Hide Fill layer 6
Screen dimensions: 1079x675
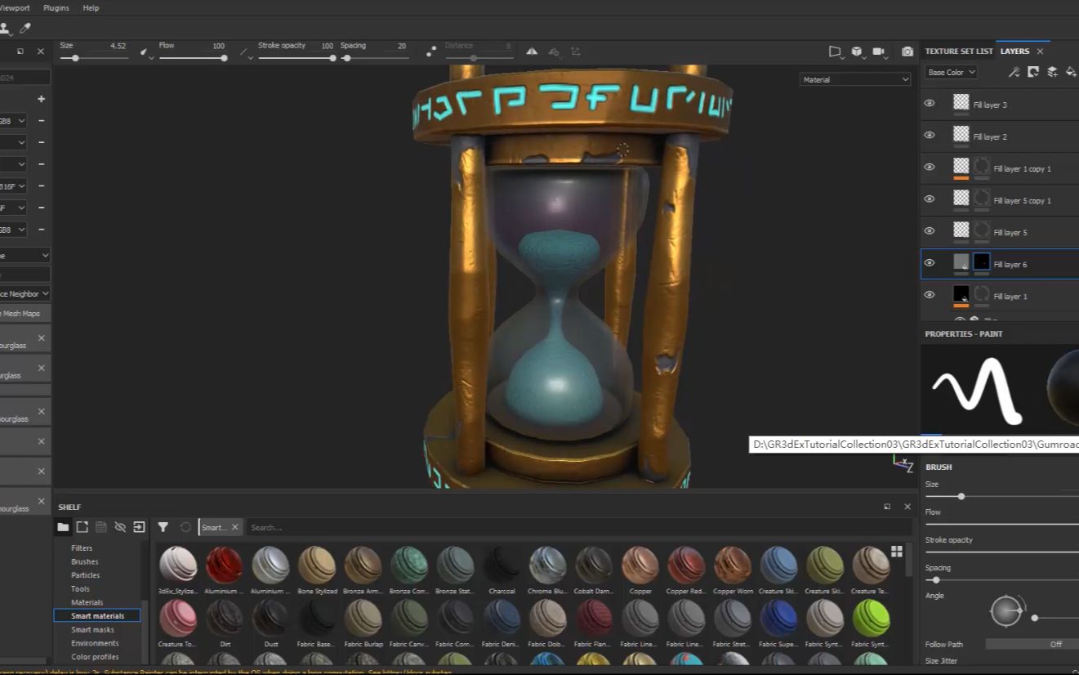(x=929, y=262)
